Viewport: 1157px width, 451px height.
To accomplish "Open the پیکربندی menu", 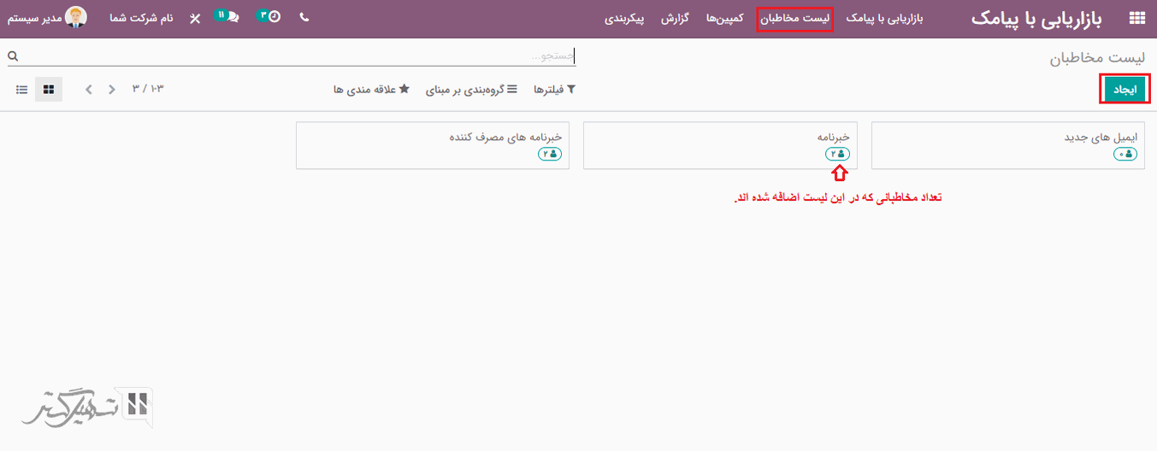I will (624, 18).
